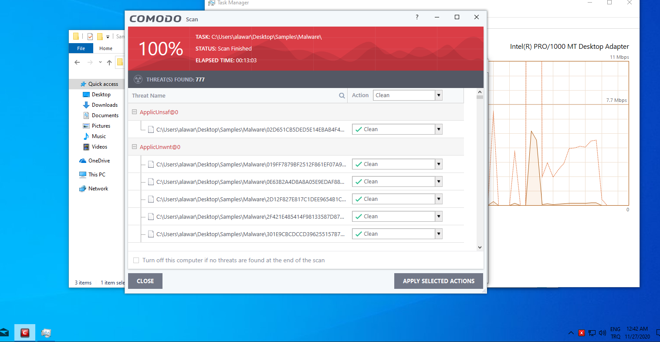Viewport: 660px width, 342px height.
Task: Go forward in the File Explorer window
Action: 90,62
